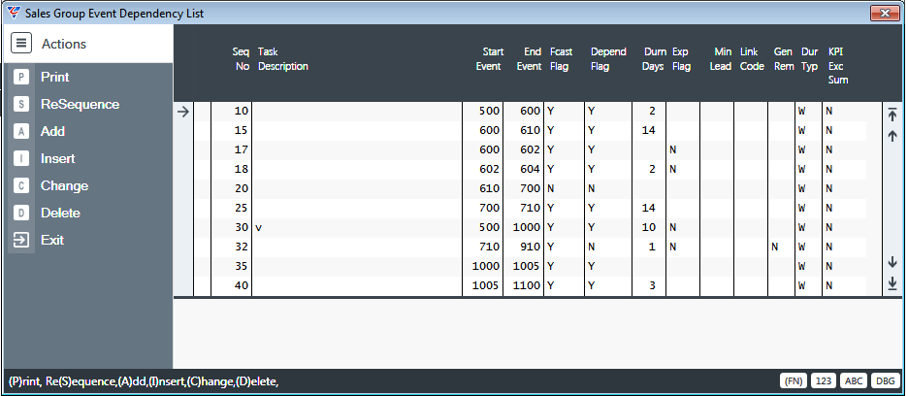Screen dimensions: 908x396
Task: Click the I key icon for Insert
Action: (x=21, y=159)
